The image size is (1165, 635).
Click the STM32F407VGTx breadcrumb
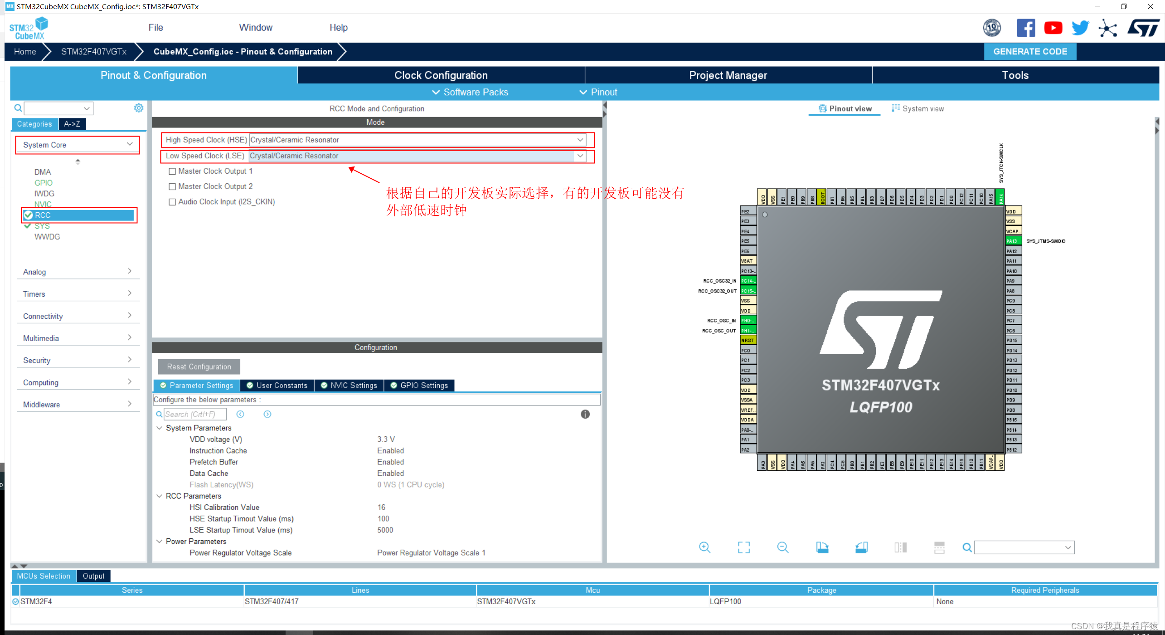click(94, 52)
